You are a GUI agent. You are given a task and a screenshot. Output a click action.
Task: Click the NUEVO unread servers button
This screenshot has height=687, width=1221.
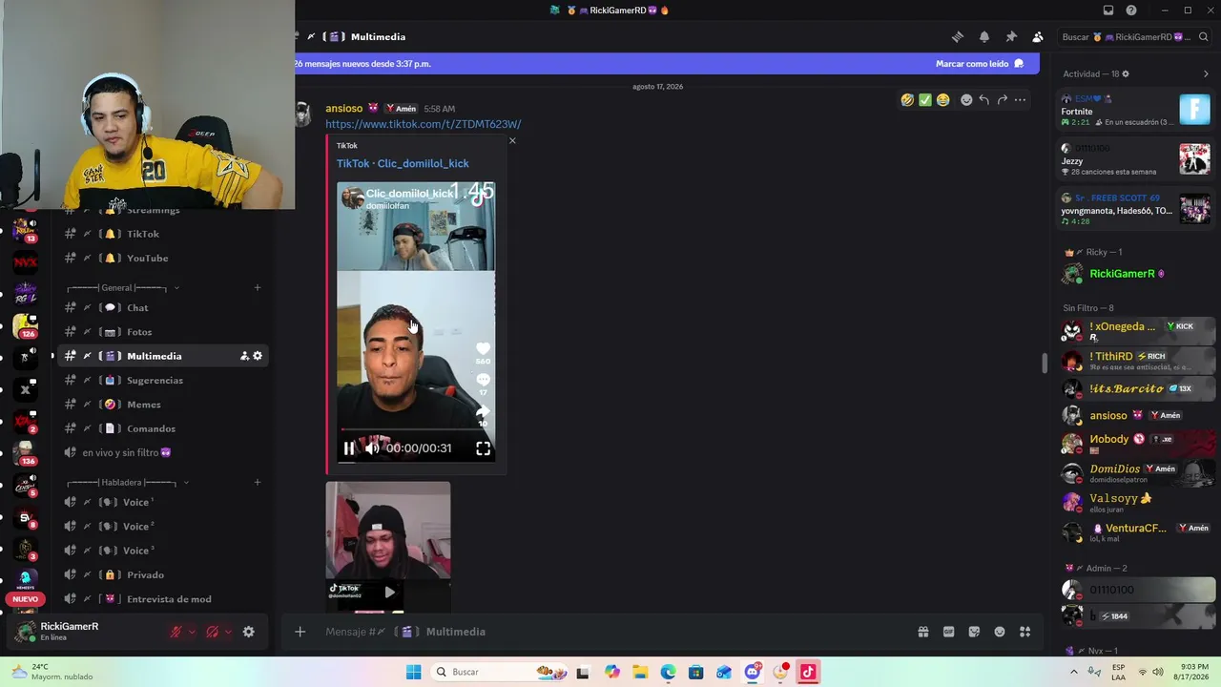pyautogui.click(x=25, y=599)
